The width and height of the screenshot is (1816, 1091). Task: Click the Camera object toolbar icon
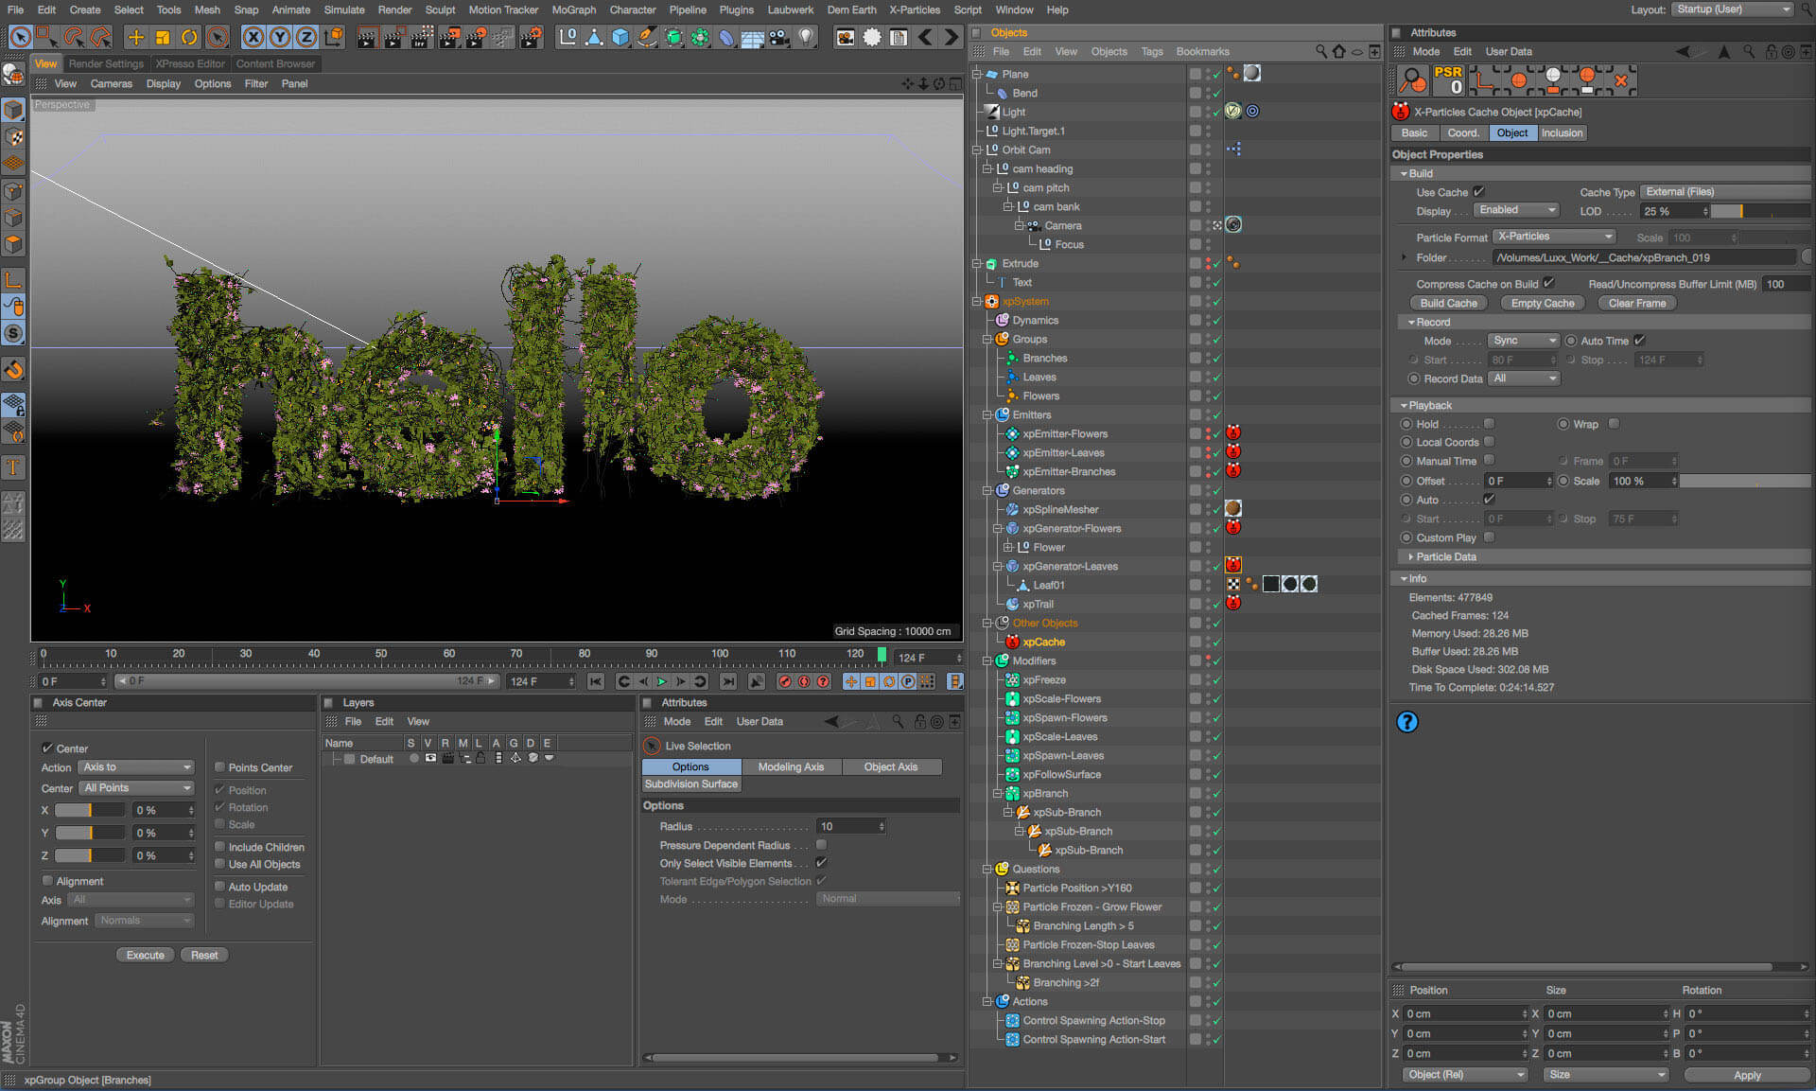point(779,37)
